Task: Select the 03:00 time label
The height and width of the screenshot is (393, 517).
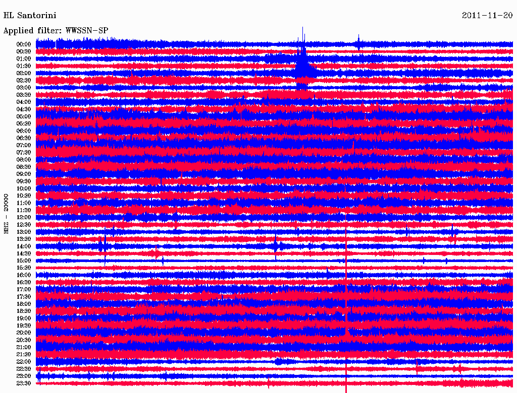Action: (x=24, y=88)
